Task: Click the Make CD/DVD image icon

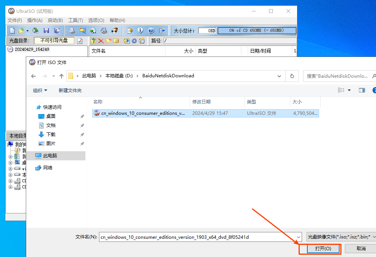Action: 72,31
